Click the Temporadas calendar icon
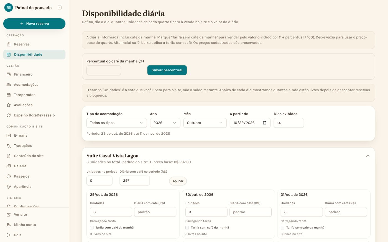 (9, 95)
